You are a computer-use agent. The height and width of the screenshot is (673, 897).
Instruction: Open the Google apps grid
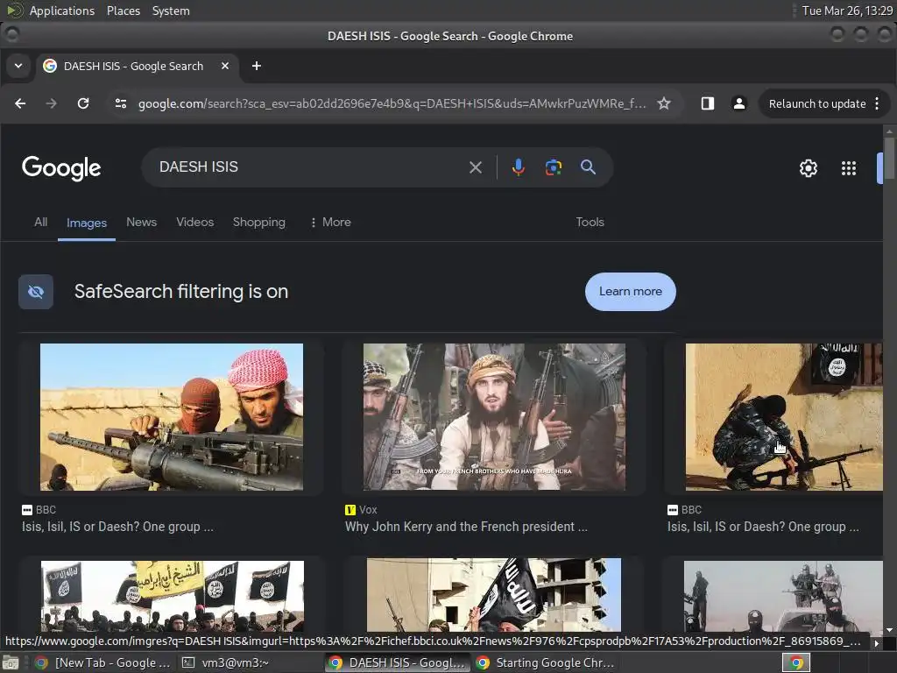848,168
